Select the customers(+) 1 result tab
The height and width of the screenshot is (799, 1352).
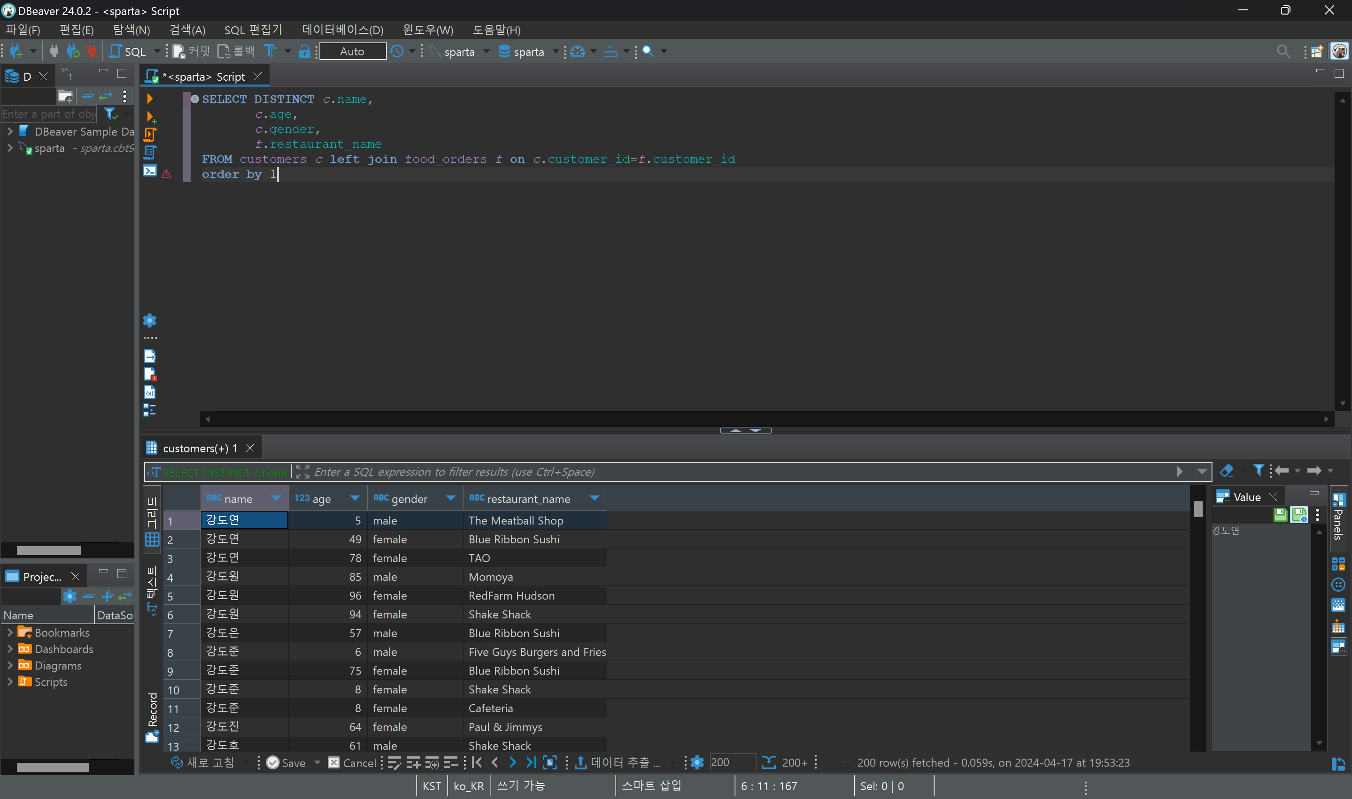click(200, 448)
